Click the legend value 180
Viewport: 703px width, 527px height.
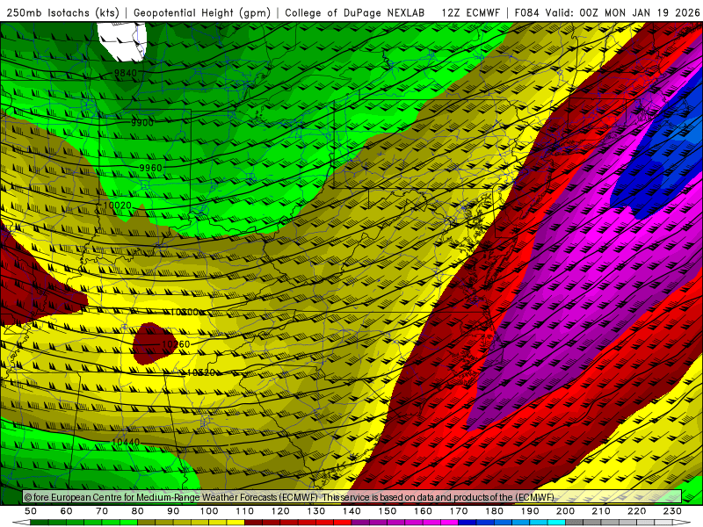(x=494, y=511)
